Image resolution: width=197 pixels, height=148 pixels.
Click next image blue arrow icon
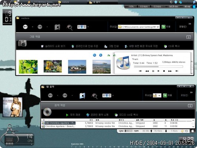100,55
